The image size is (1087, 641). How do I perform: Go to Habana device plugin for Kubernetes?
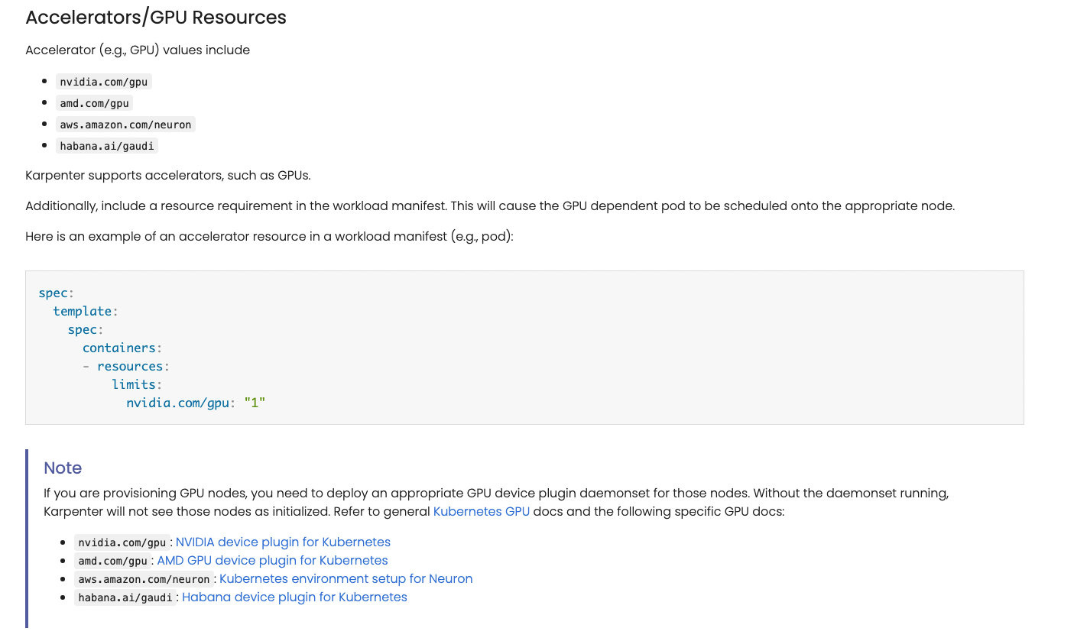pyautogui.click(x=294, y=597)
